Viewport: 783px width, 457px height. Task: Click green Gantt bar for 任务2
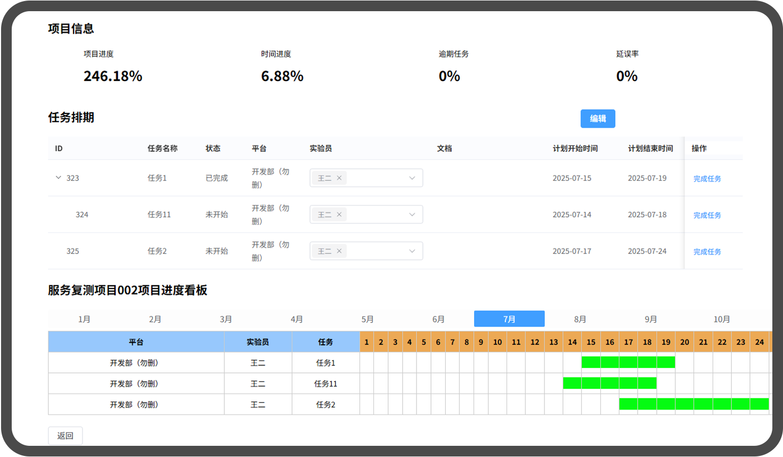(694, 404)
